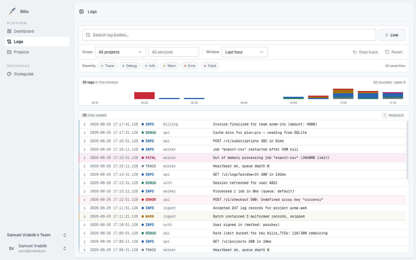Open the Samuel Vrablik user account menu
The height and width of the screenshot is (260, 416).
[x=37, y=248]
